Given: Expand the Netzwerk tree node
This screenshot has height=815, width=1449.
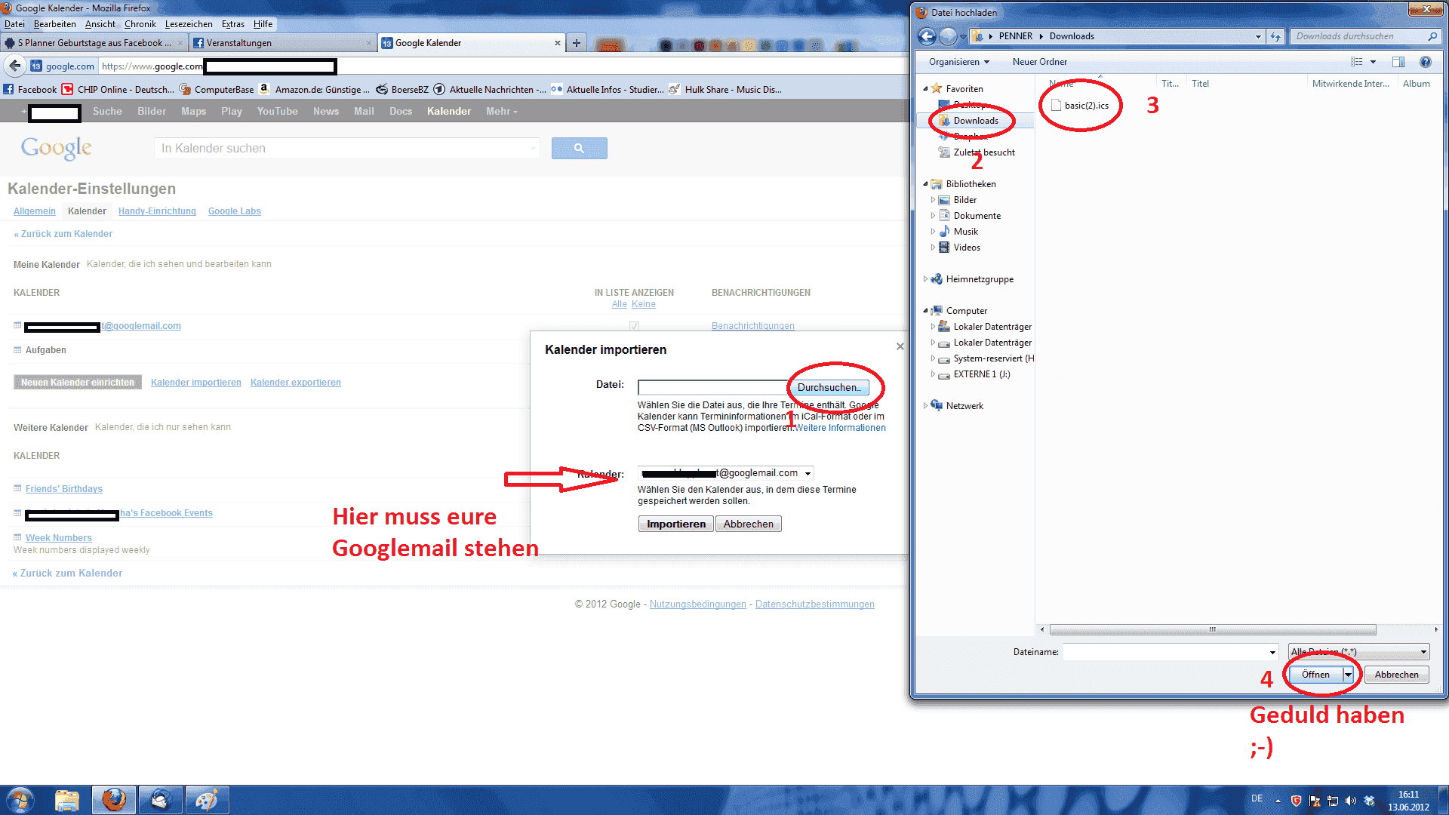Looking at the screenshot, I should (925, 406).
